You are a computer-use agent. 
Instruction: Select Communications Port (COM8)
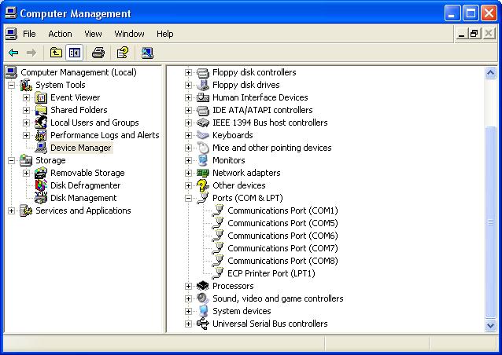(x=282, y=261)
